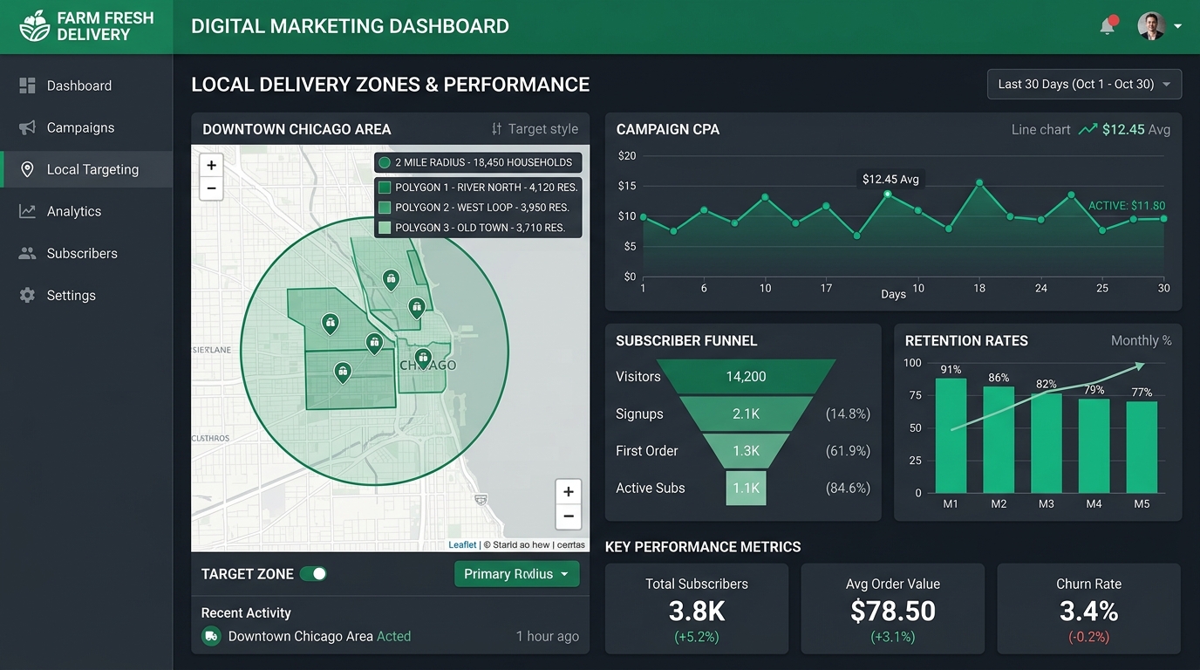
Task: Click the Line chart label in Campaign CPA
Action: [1040, 129]
